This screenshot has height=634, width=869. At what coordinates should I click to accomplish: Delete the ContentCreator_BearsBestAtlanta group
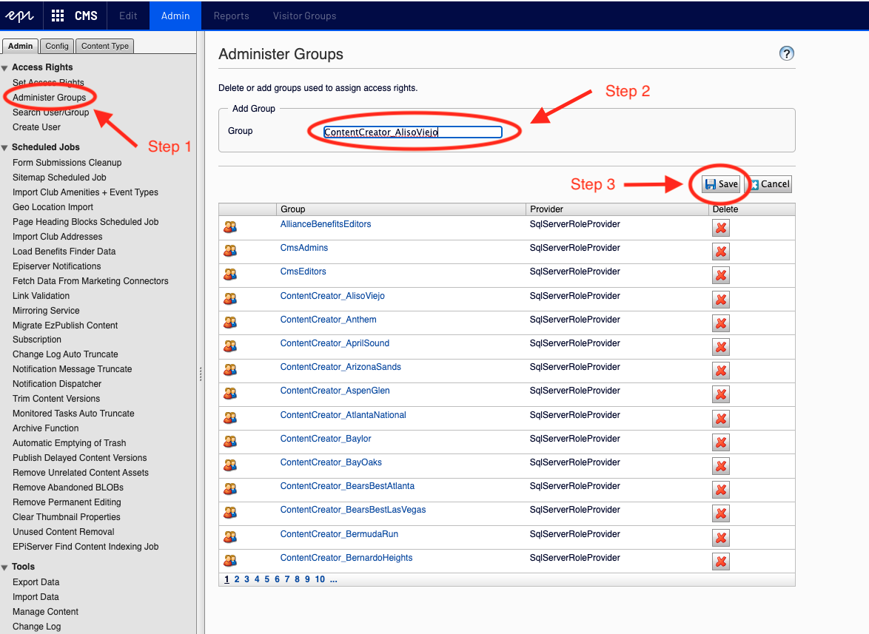point(720,490)
